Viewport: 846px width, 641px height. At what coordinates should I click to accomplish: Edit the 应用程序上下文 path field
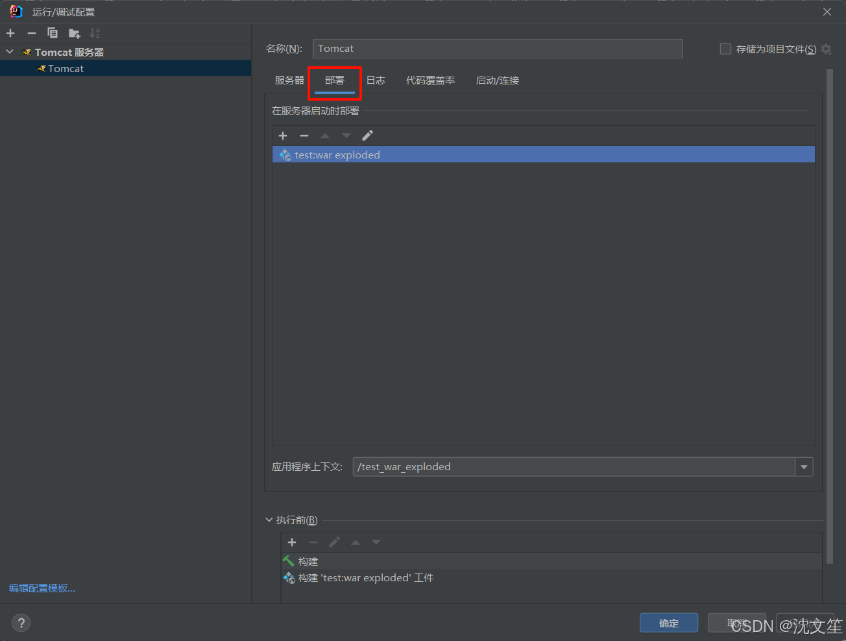click(574, 467)
